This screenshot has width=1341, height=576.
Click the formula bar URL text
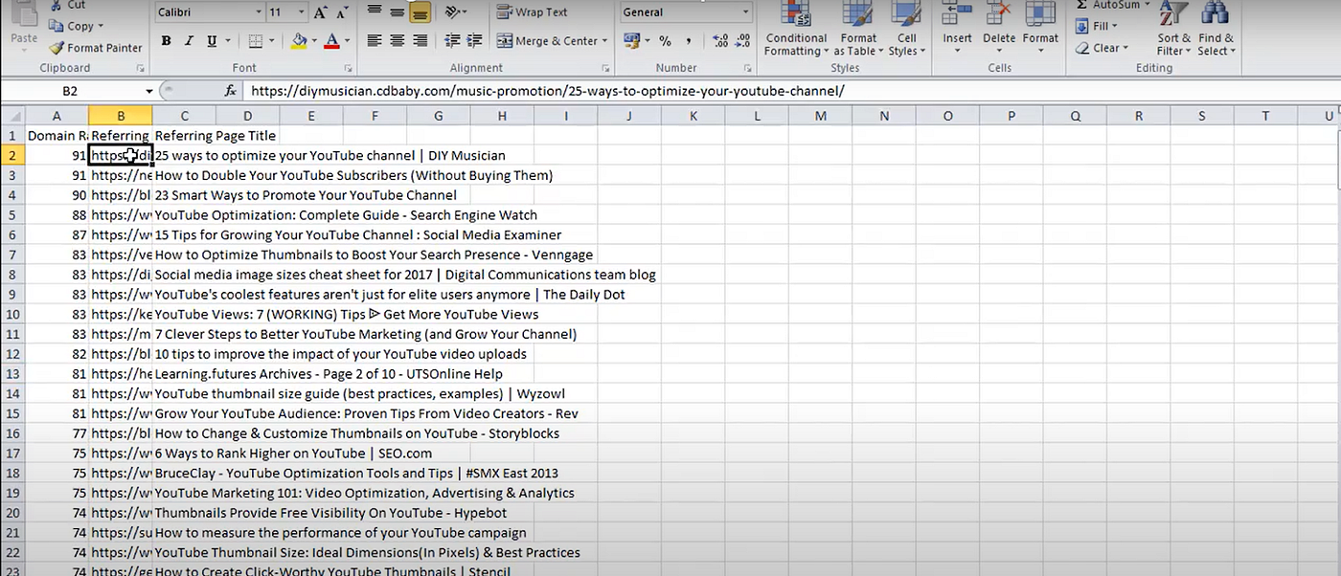[549, 91]
